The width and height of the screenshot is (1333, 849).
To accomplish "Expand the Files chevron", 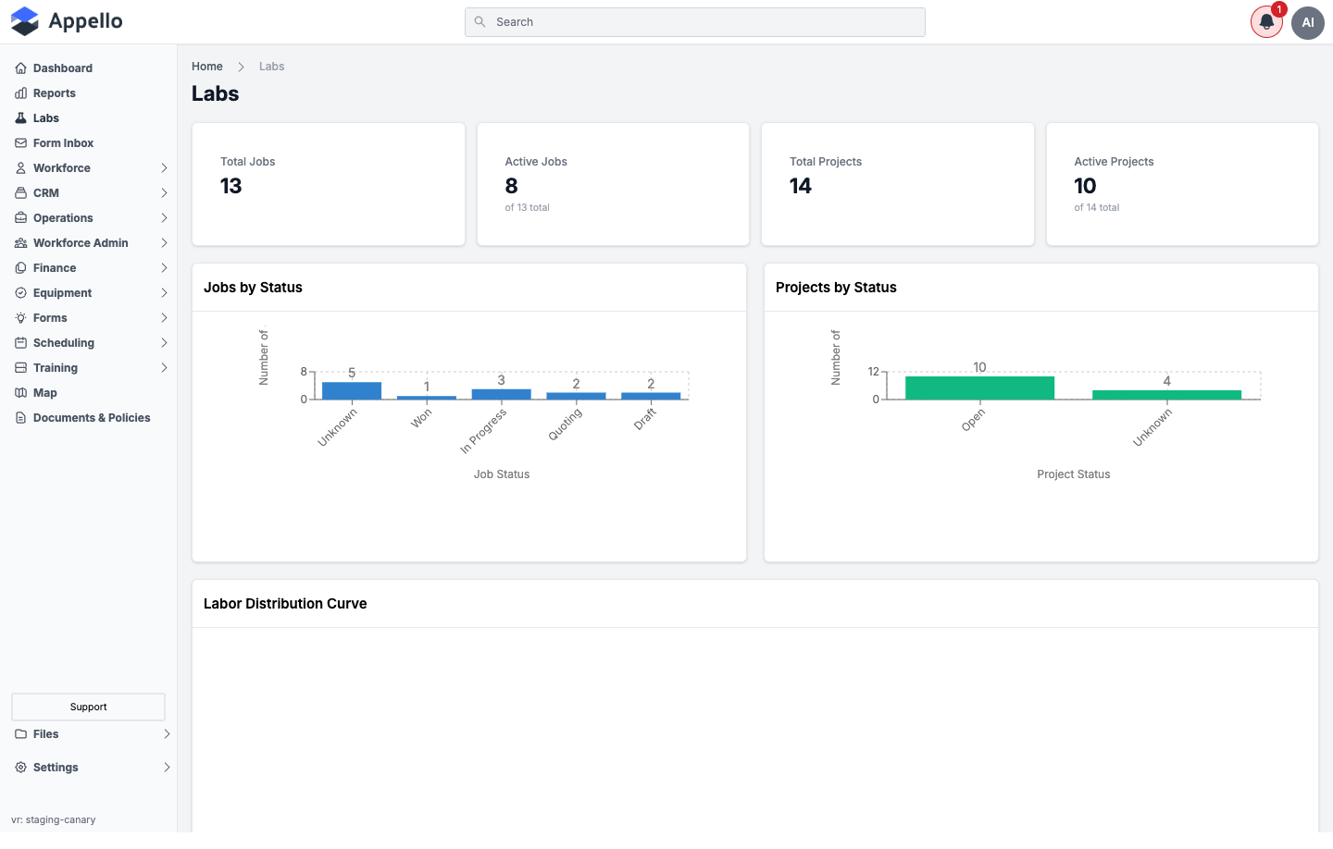I will pyautogui.click(x=167, y=734).
